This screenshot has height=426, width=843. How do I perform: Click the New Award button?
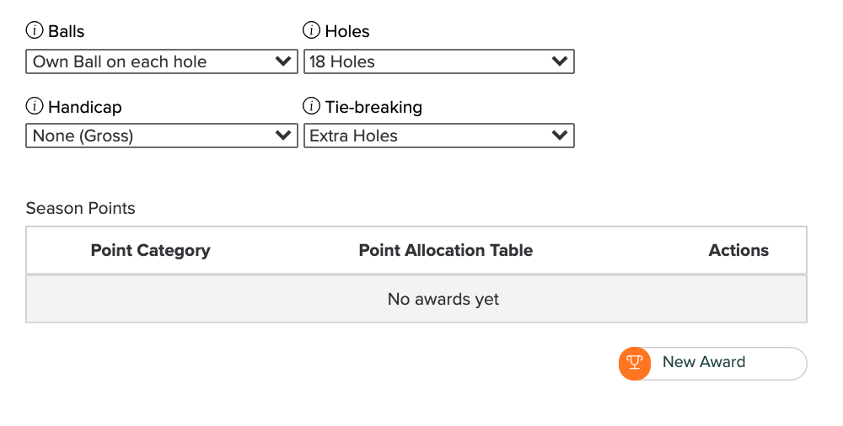coord(713,363)
